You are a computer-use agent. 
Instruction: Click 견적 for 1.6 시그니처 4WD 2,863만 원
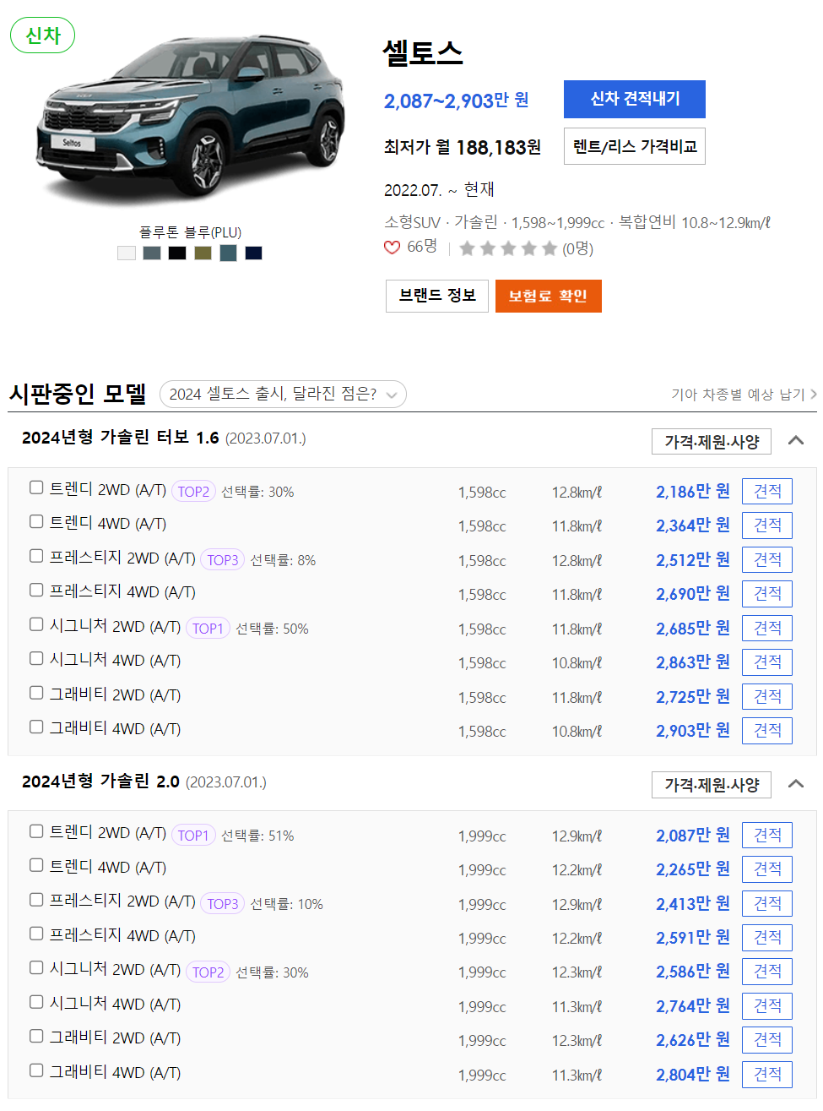pos(767,662)
